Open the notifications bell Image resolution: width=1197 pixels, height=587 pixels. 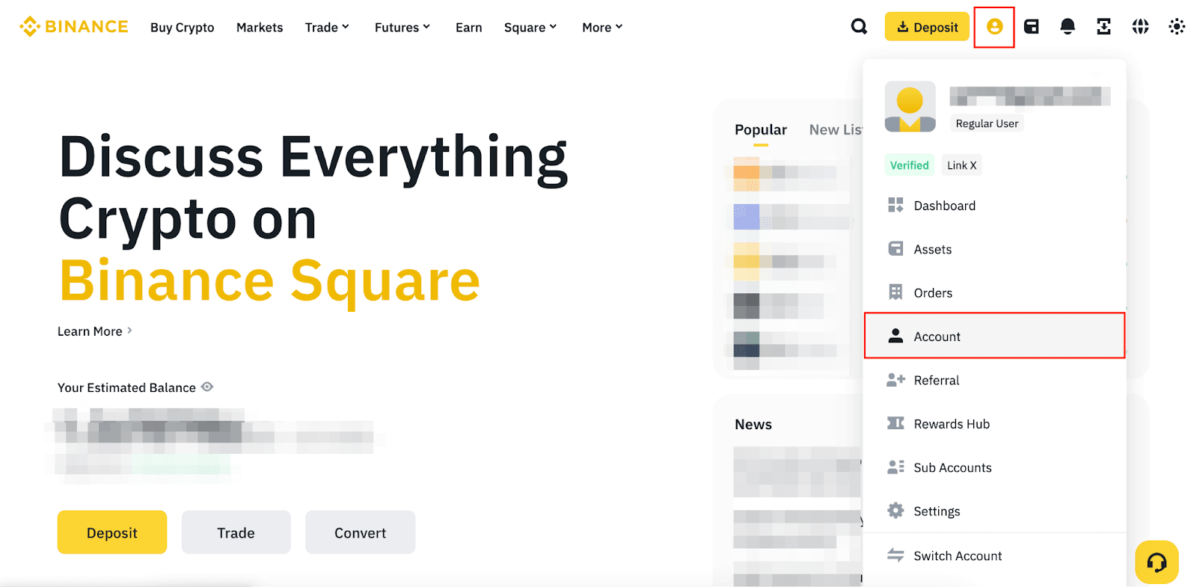click(1068, 27)
